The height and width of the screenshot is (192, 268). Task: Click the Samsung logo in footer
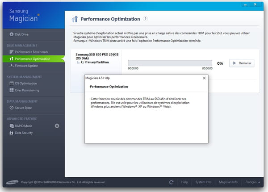coord(12,182)
